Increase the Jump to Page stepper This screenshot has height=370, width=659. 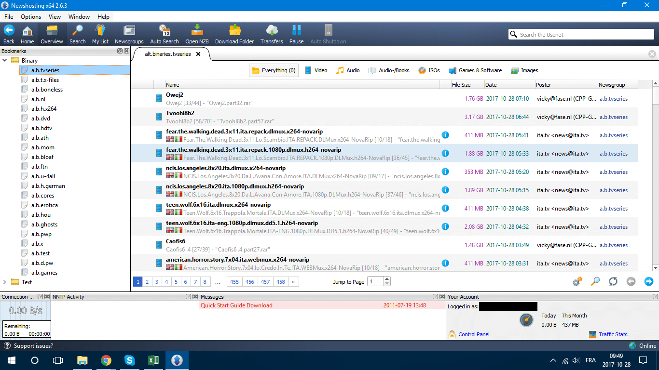[387, 279]
